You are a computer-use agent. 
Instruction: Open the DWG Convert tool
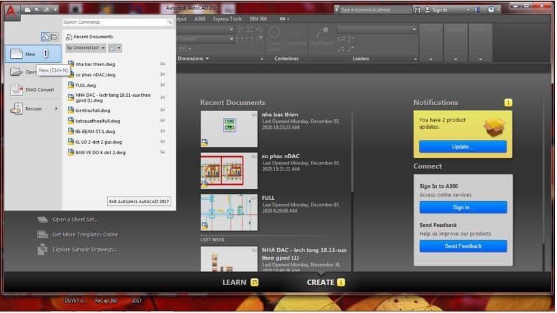tap(33, 90)
